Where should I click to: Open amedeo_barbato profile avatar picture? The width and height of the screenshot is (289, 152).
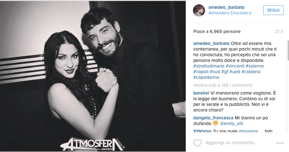coord(199,10)
